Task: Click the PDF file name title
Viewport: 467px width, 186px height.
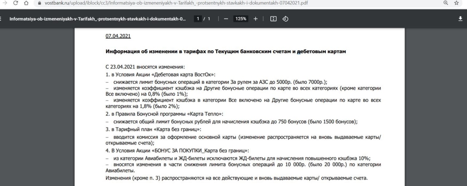Action: (x=97, y=19)
